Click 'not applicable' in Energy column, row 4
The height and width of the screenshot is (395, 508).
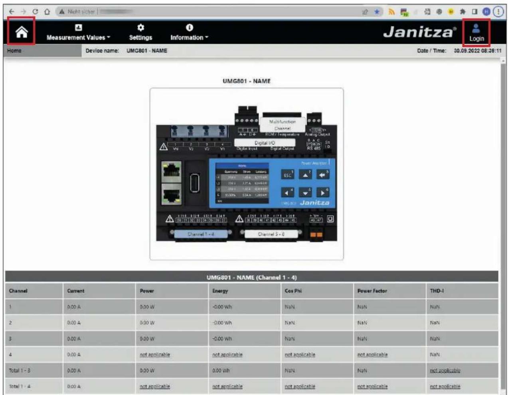click(227, 355)
